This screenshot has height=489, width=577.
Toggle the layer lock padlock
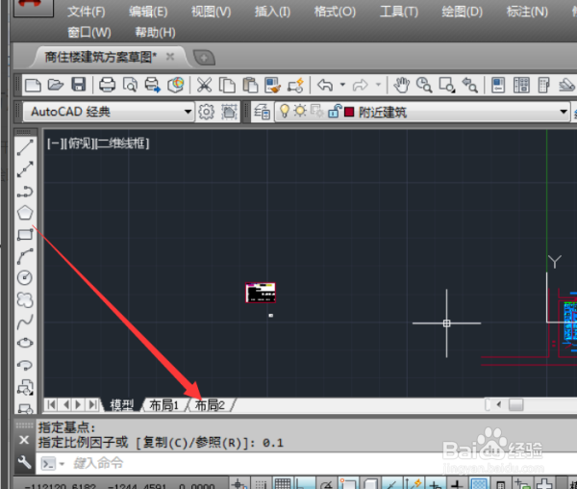(335, 111)
